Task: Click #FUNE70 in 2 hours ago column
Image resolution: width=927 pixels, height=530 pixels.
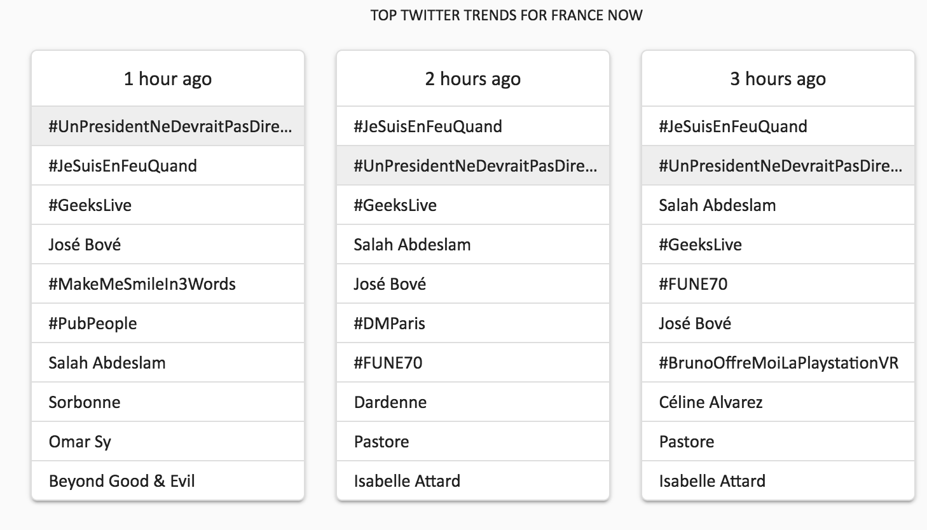Action: 388,363
